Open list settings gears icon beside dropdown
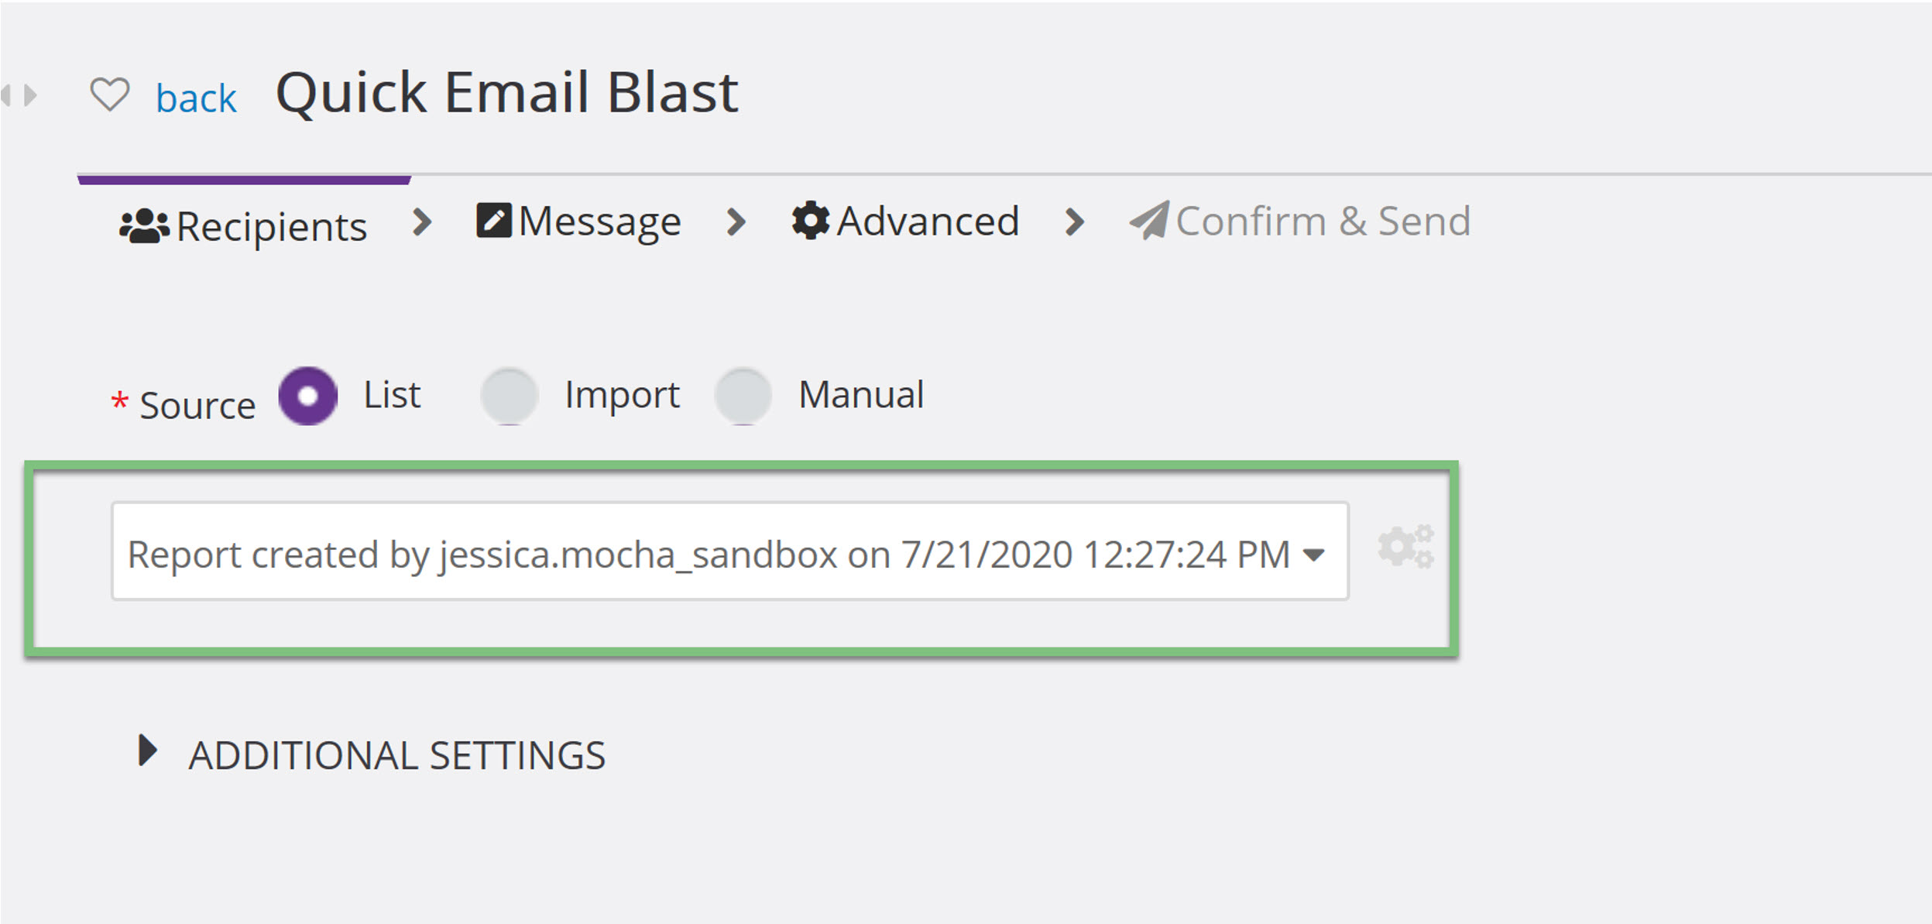Viewport: 1932px width, 924px height. [1405, 548]
